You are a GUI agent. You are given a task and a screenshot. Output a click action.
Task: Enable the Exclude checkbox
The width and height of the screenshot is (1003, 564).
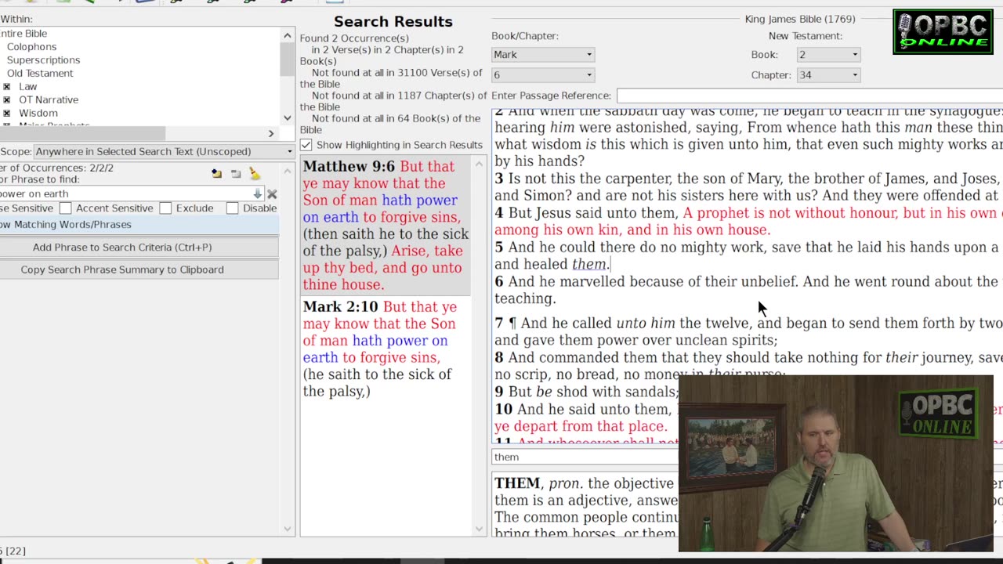165,208
